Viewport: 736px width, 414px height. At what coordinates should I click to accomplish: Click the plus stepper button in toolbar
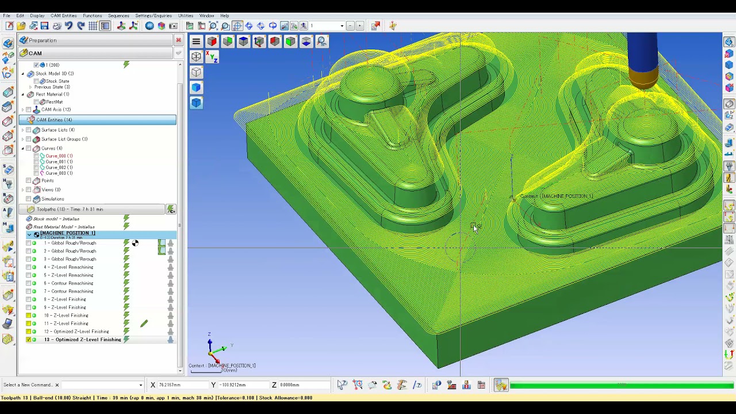click(360, 26)
